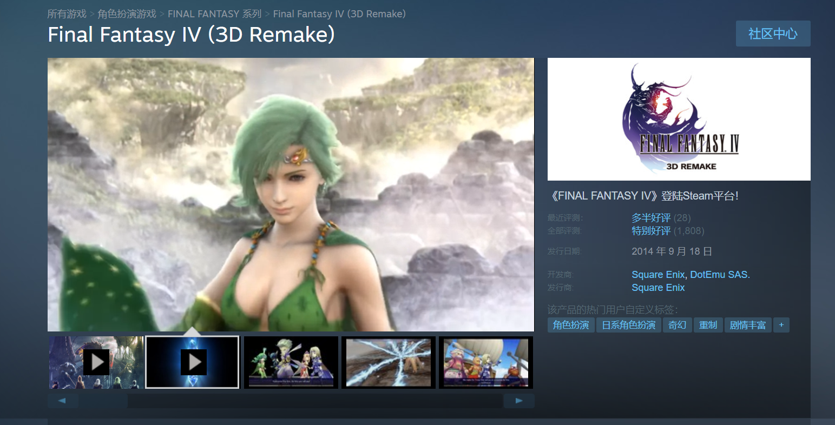Play the first trailer video thumbnail
835x425 pixels.
96,362
